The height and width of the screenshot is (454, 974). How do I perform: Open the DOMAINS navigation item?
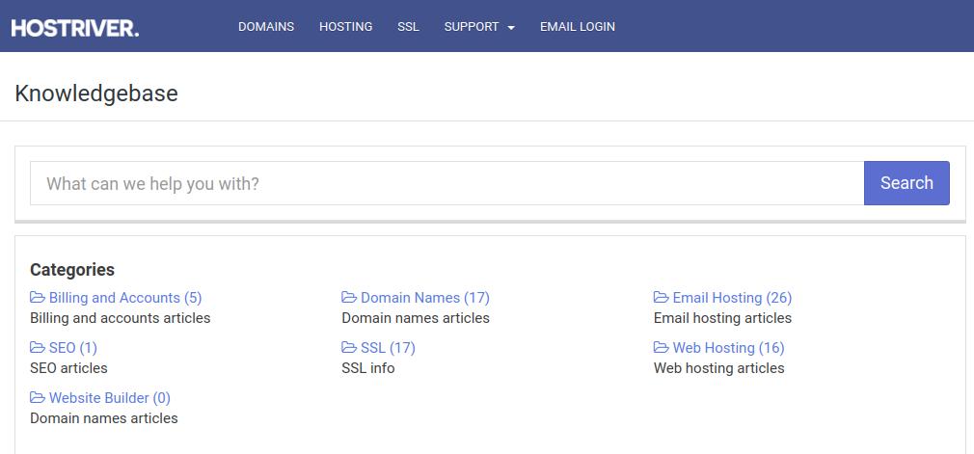266,27
